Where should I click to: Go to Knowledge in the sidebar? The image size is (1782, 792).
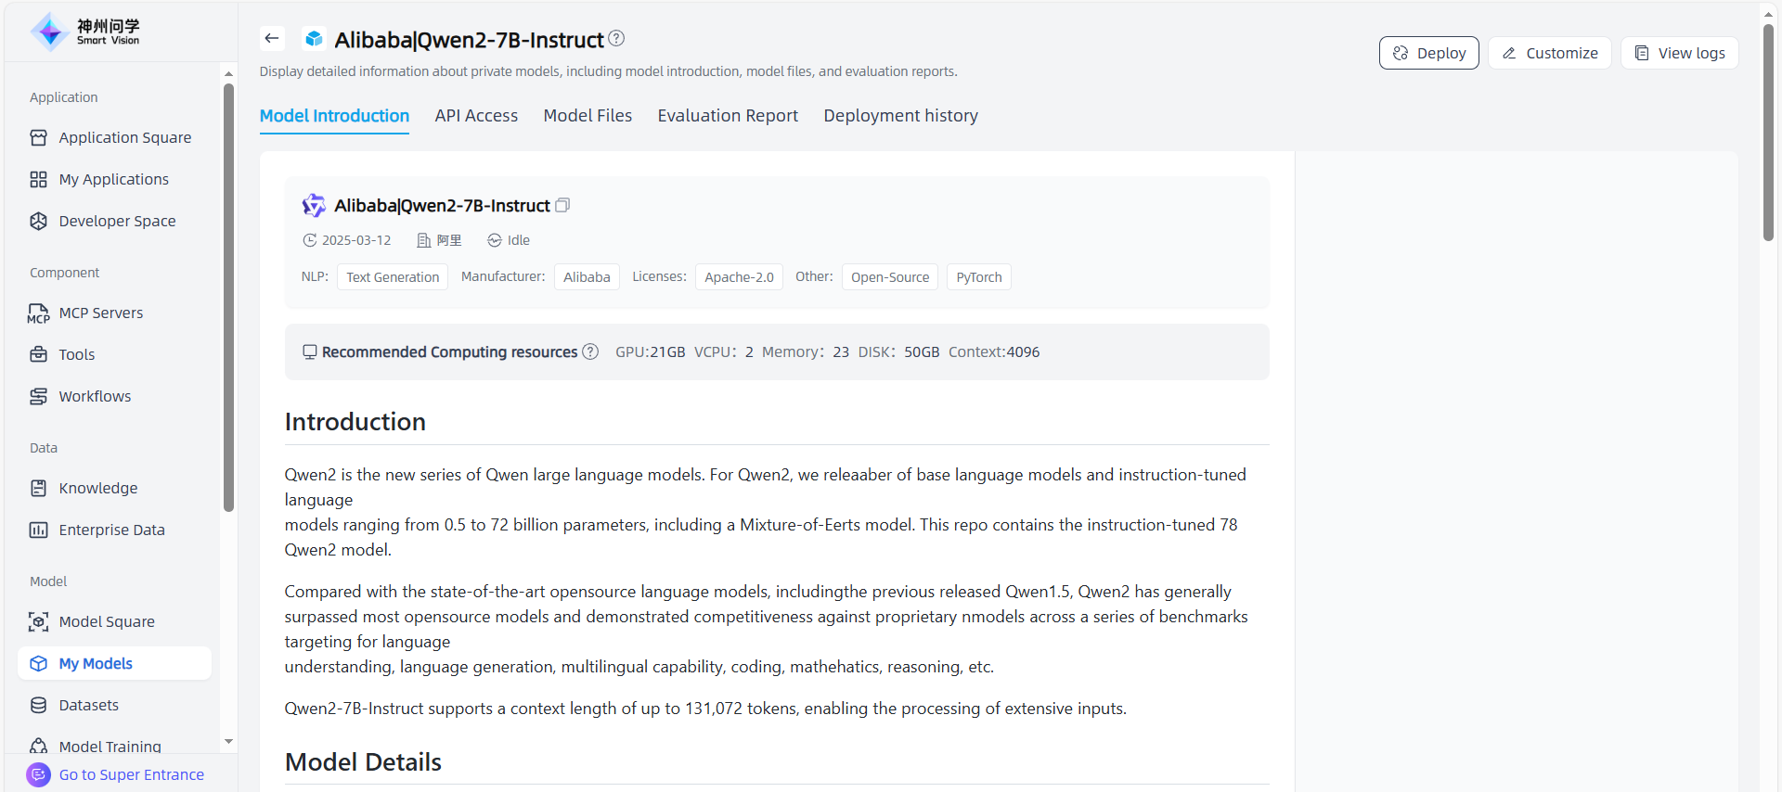(x=97, y=488)
